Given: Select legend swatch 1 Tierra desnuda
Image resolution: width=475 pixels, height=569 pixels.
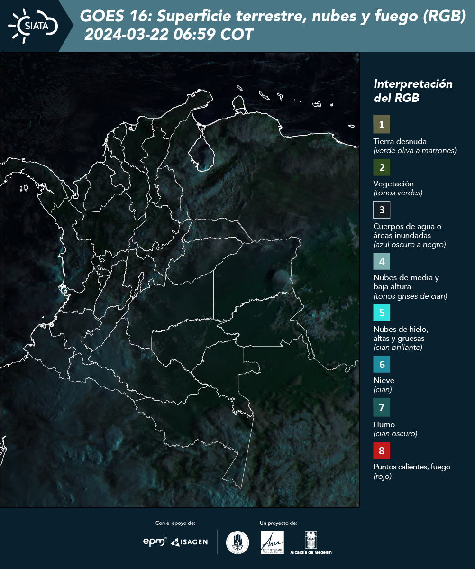Looking at the screenshot, I should (x=382, y=124).
